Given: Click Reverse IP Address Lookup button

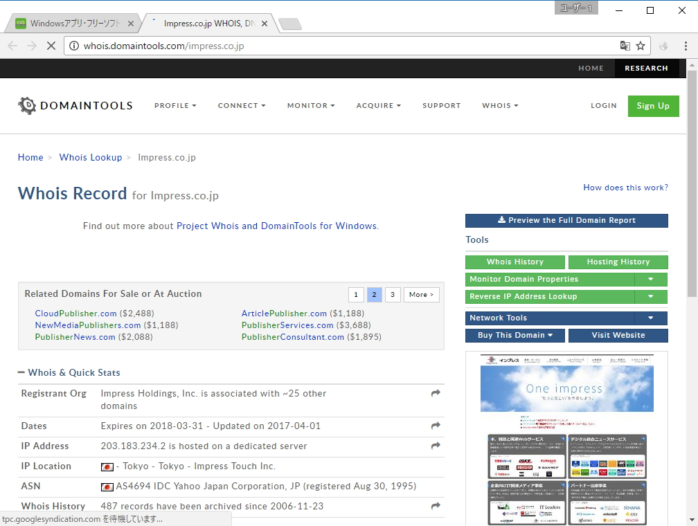Looking at the screenshot, I should [551, 296].
